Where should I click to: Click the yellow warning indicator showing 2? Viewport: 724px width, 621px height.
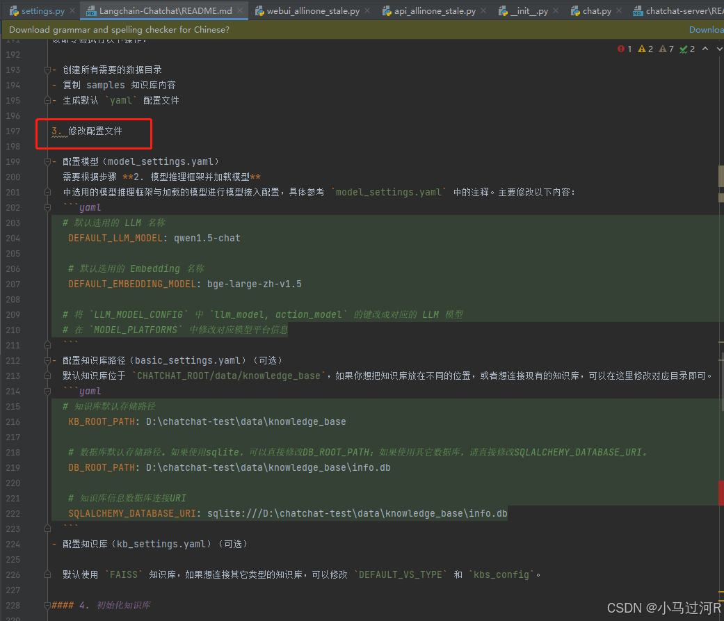[x=645, y=49]
